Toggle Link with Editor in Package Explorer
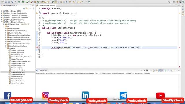 (x=27, y=8)
